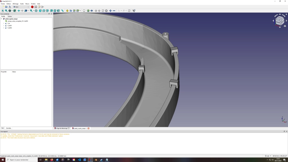Viewport: 288px width, 162px height.
Task: Open the Macros dialog notepad icon
Action: (39, 7)
